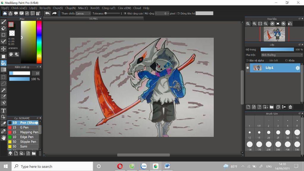The width and height of the screenshot is (304, 171).
Task: Open Cửa sổ(W) menu
Action: [124, 8]
